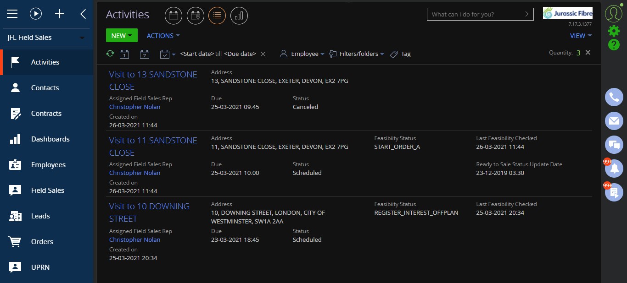Open the ACTIONS menu
This screenshot has height=283, width=627.
click(x=163, y=36)
